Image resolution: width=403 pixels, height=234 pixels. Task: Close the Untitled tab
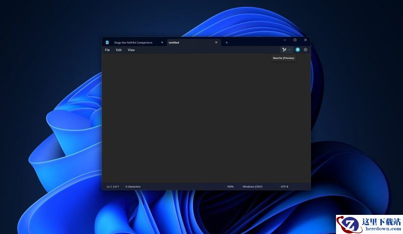[x=216, y=42]
